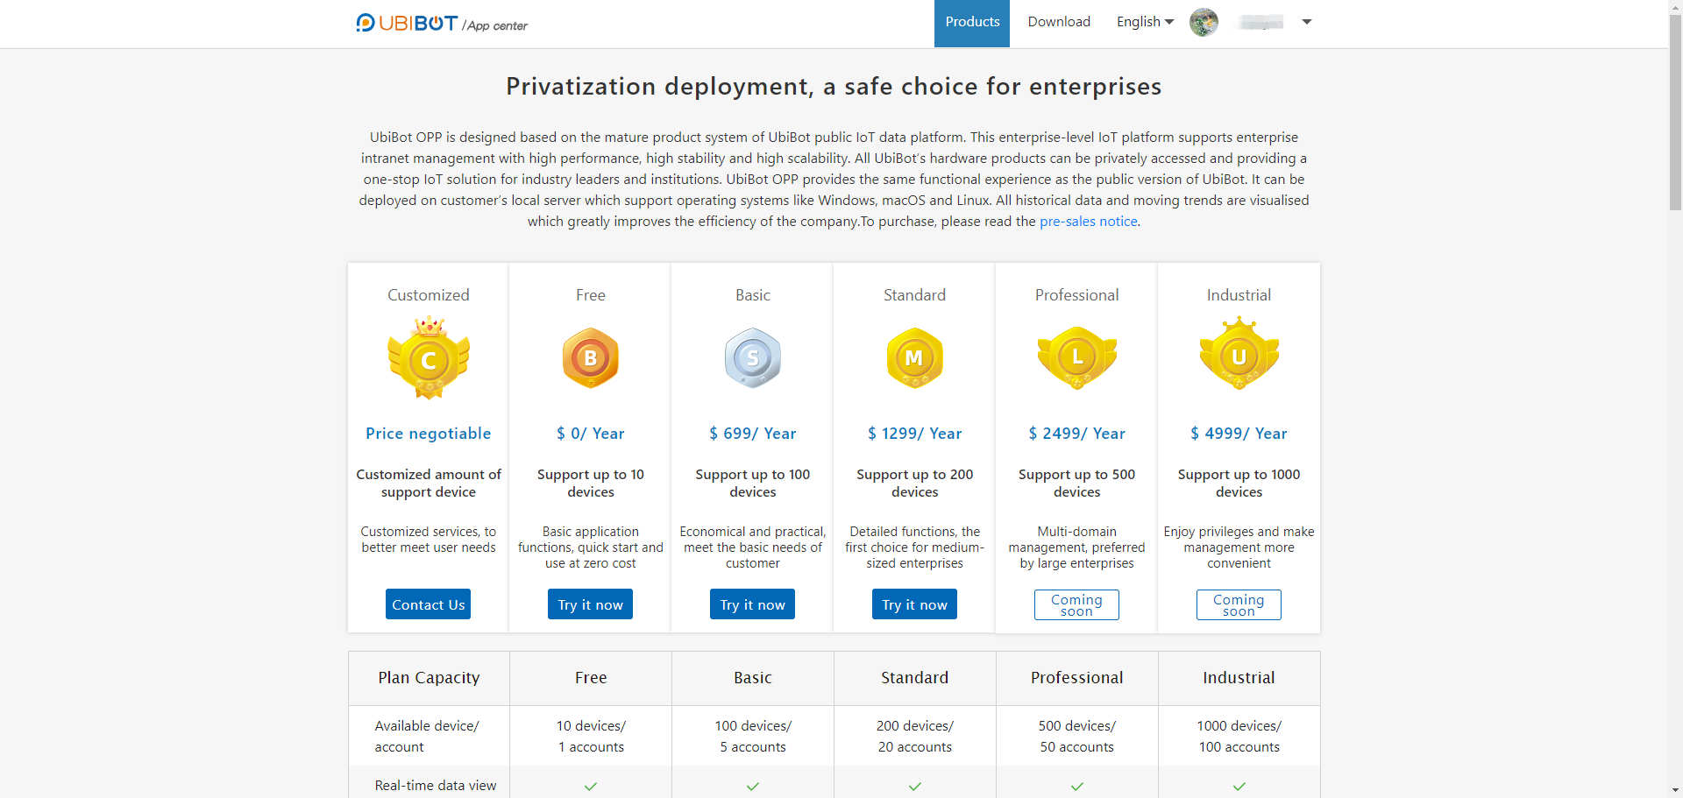This screenshot has height=798, width=1683.
Task: Click '200 devices/ 20 accounts' cell
Action: click(x=914, y=737)
